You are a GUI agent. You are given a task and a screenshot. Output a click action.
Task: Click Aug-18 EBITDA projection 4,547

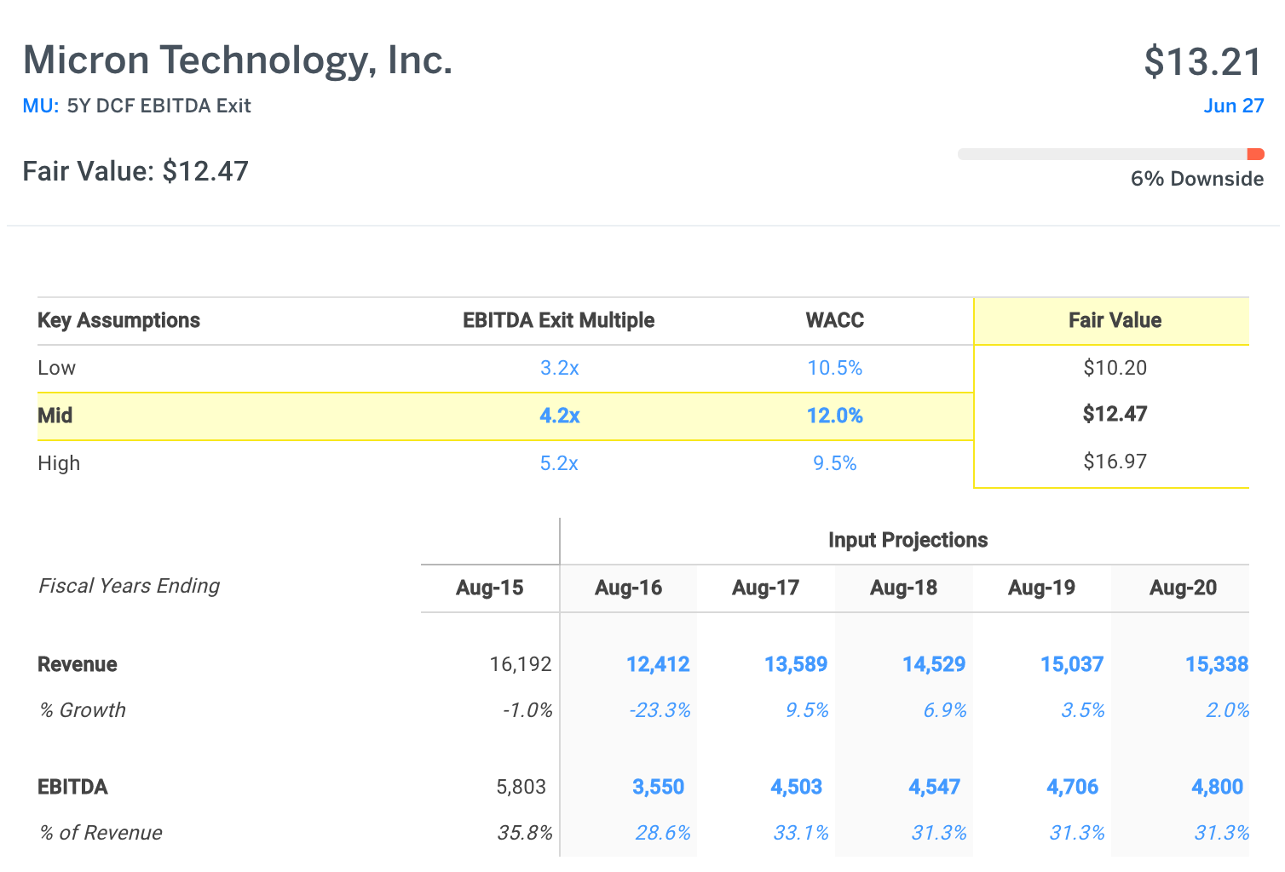[x=934, y=787]
